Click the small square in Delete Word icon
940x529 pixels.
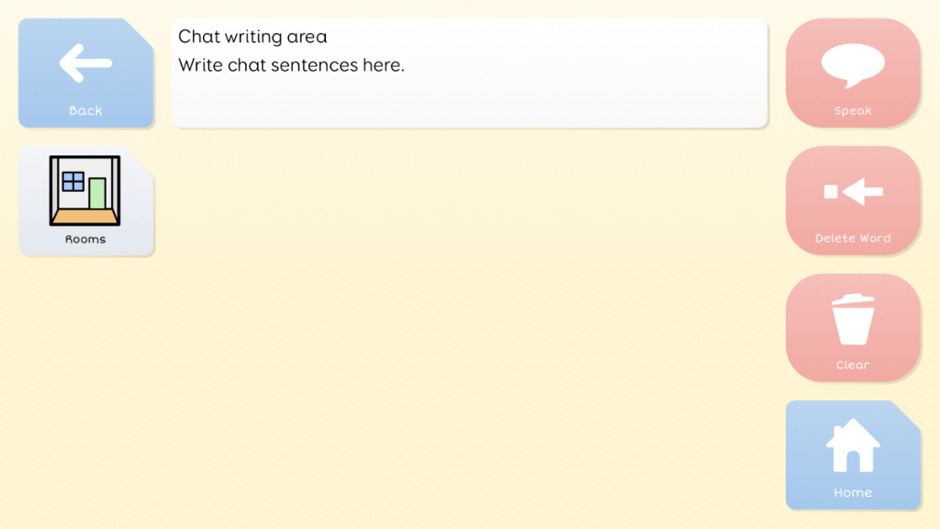(831, 192)
